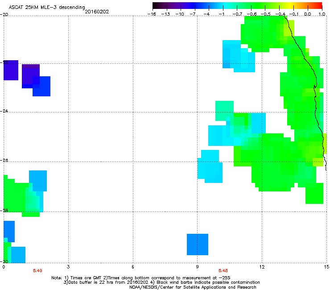
Task: Click the '1.0' color scale label
Action: (x=322, y=14)
